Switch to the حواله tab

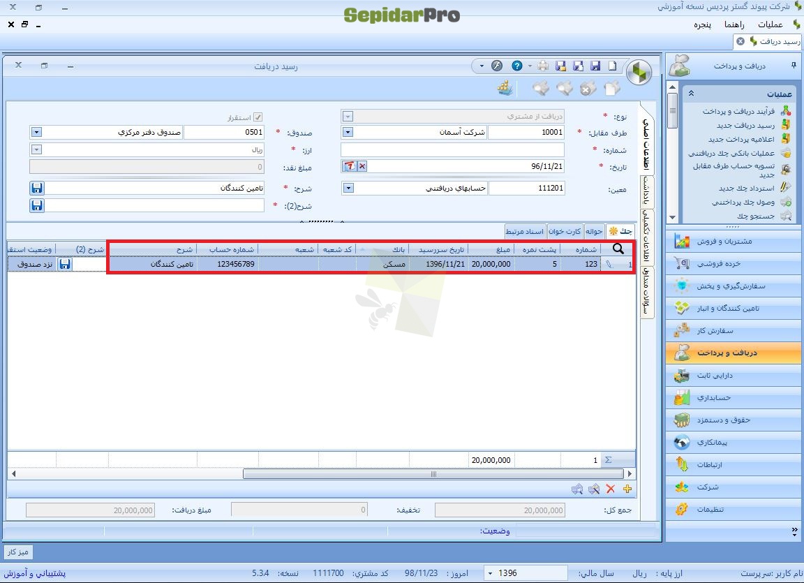pyautogui.click(x=594, y=231)
